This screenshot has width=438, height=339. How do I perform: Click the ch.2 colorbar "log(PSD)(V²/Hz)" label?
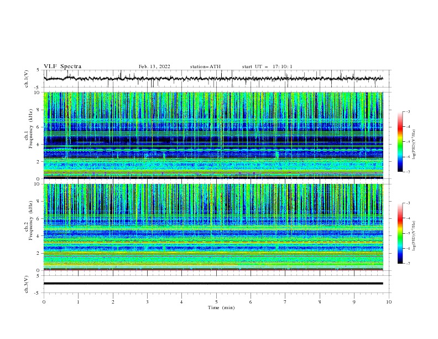[x=414, y=236]
